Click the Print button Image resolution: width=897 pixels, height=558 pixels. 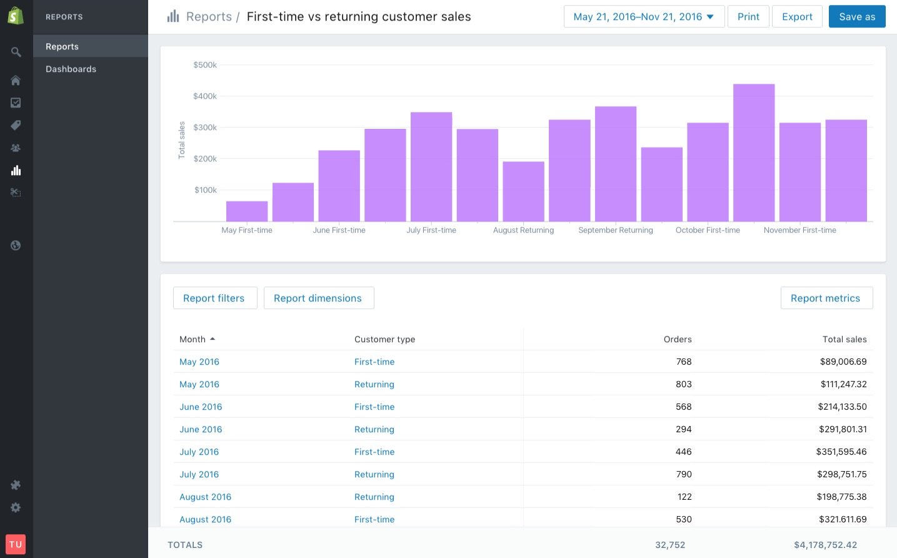[748, 16]
